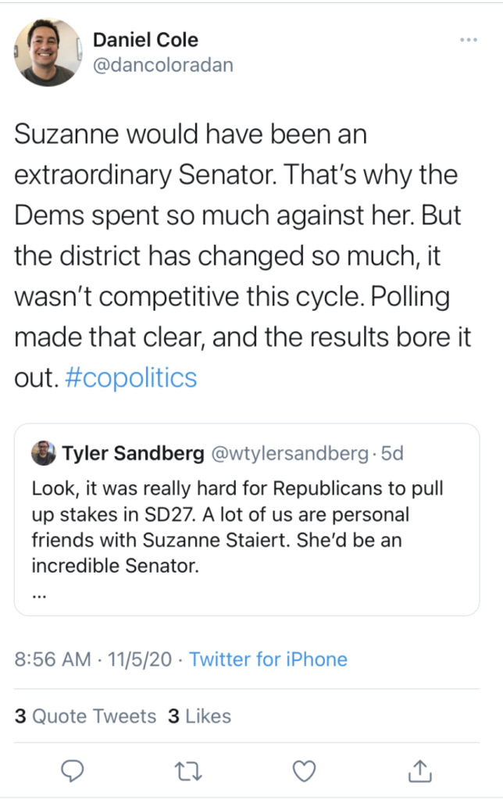View the 3 Quote Tweets list
The width and height of the screenshot is (503, 800).
coord(85,715)
